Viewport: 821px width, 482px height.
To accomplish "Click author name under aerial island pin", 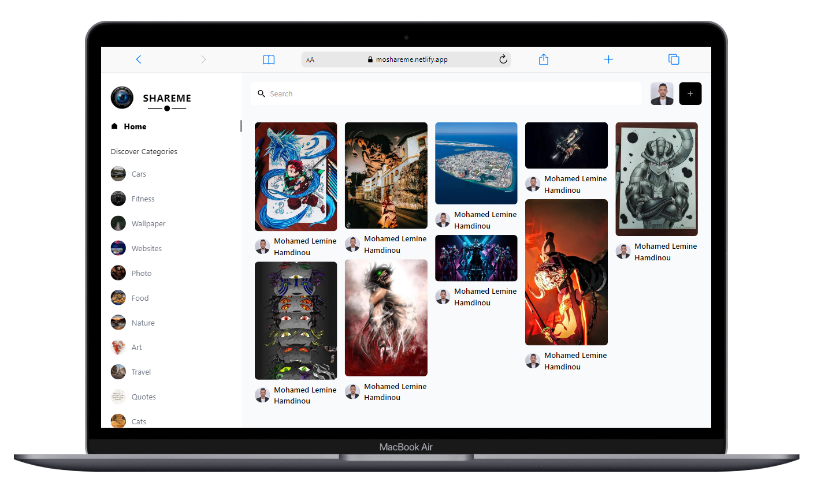I will coord(485,220).
